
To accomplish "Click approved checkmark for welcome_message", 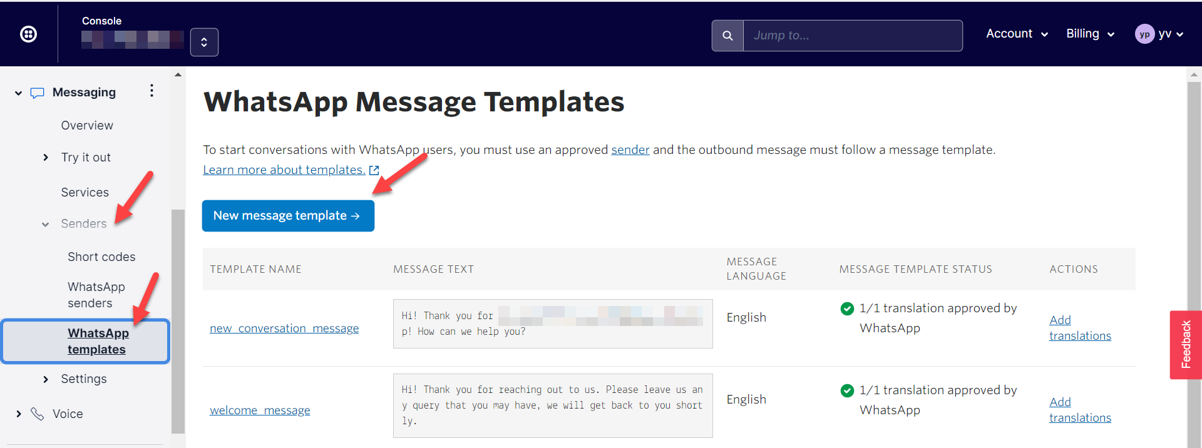I will click(x=847, y=390).
